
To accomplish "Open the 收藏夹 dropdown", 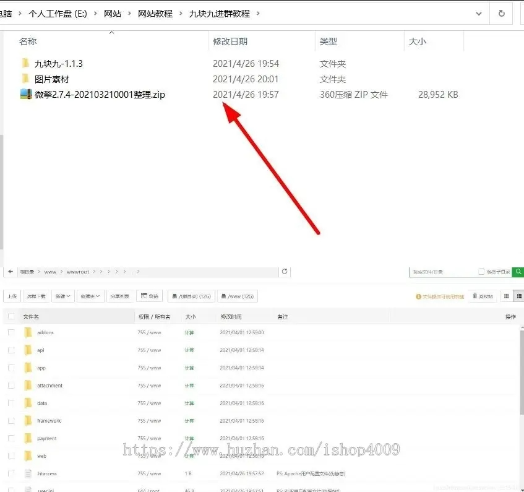I will pyautogui.click(x=90, y=296).
